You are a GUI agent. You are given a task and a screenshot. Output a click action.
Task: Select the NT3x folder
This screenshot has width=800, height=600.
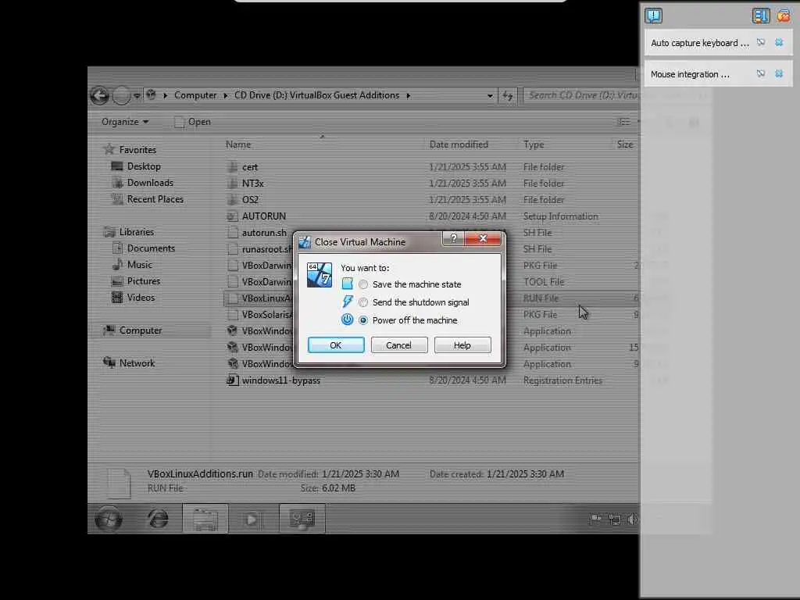point(245,183)
